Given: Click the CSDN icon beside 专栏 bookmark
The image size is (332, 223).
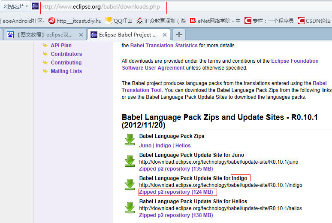Looking at the screenshot, I should [248, 21].
